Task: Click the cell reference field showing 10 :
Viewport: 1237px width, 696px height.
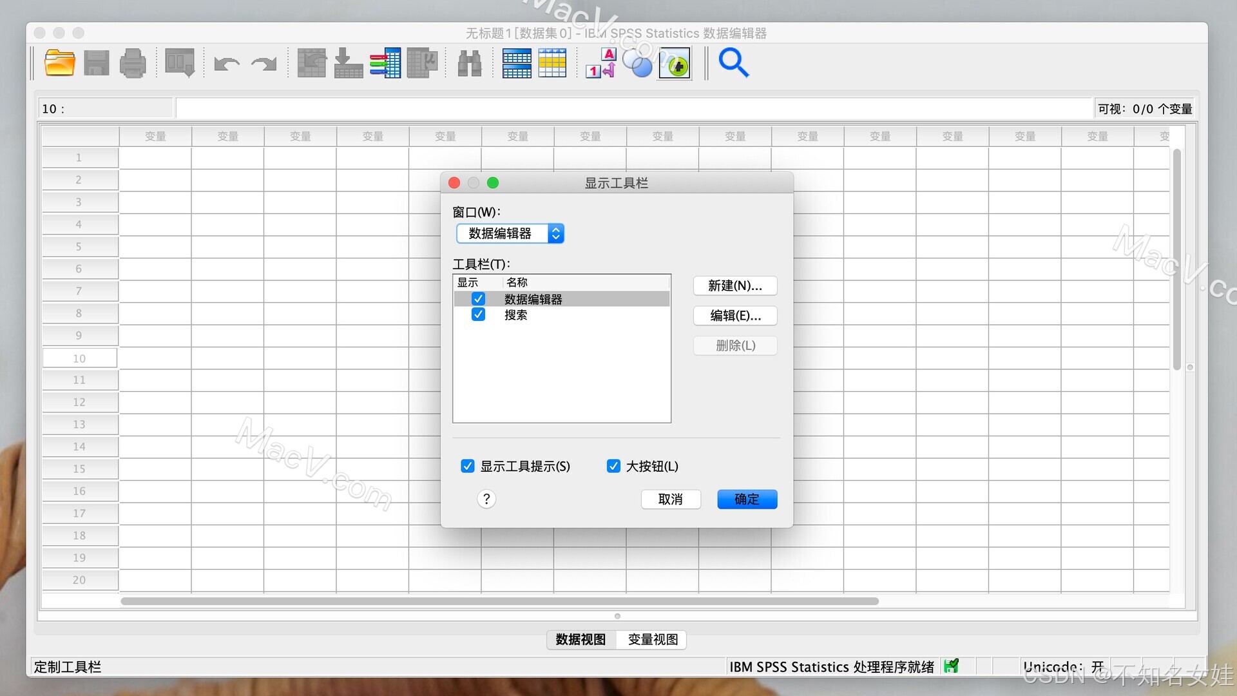Action: [x=106, y=108]
